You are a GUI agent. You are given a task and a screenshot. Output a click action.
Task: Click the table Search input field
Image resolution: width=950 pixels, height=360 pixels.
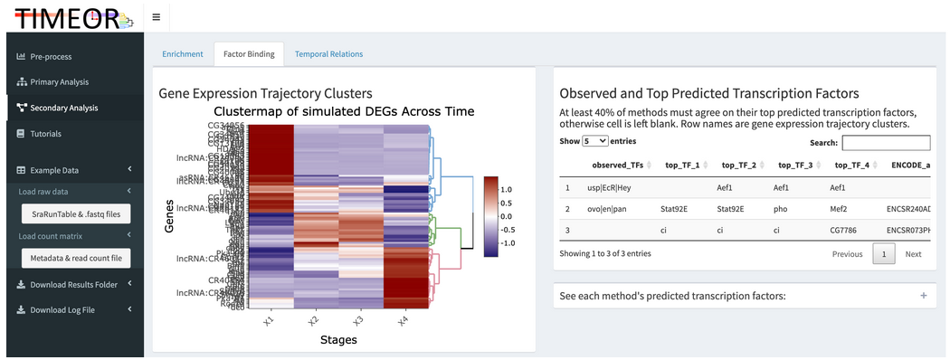coord(886,143)
